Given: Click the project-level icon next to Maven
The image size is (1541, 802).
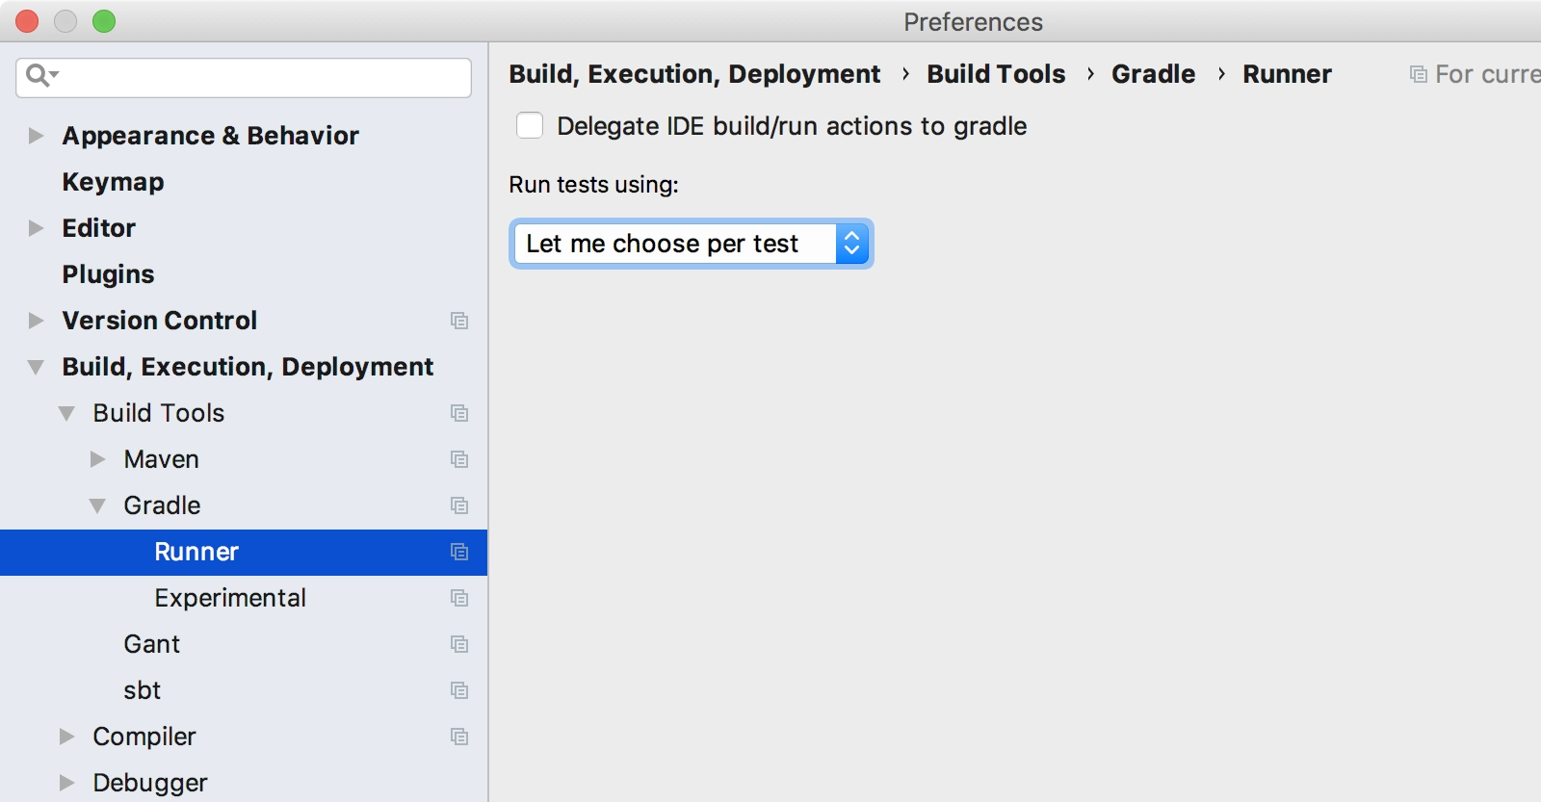Looking at the screenshot, I should tap(459, 459).
